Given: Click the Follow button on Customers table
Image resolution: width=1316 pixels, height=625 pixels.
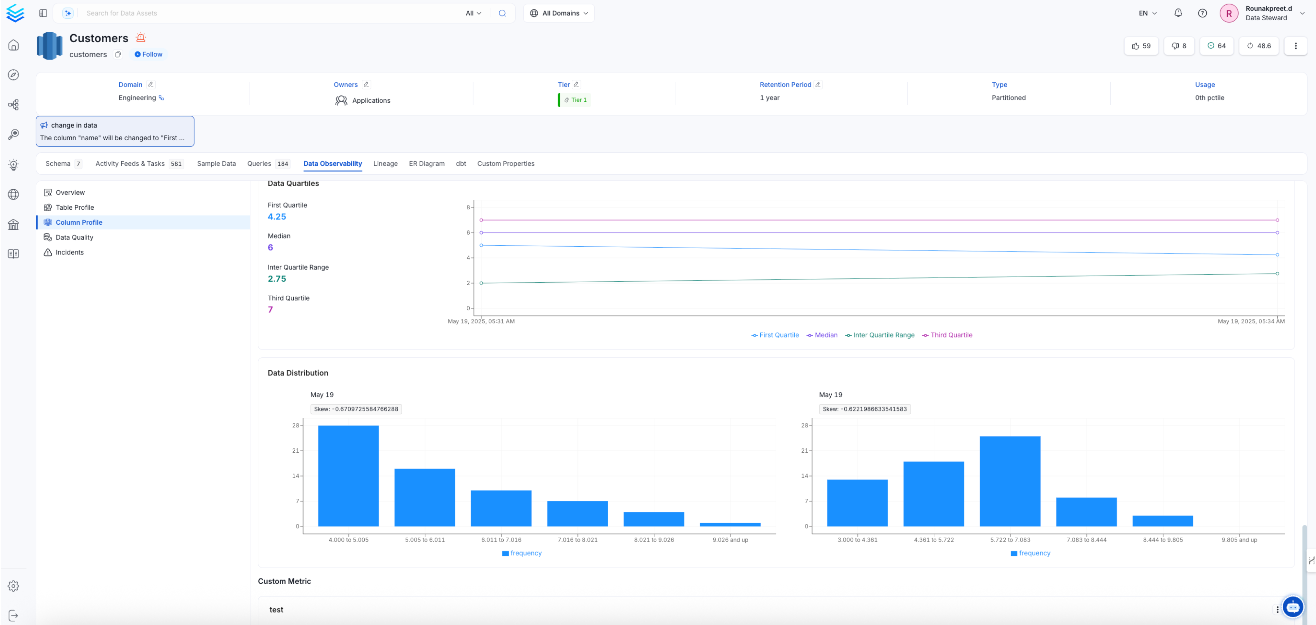Looking at the screenshot, I should [x=148, y=54].
